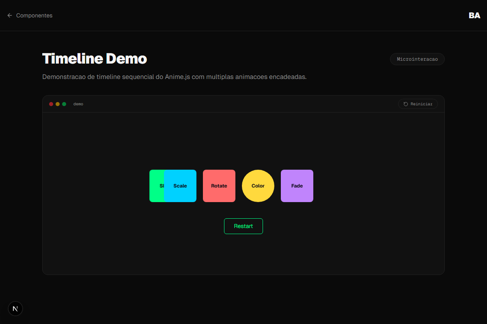Image resolution: width=487 pixels, height=324 pixels.
Task: Select the demo title on the window bar
Action: 78,104
